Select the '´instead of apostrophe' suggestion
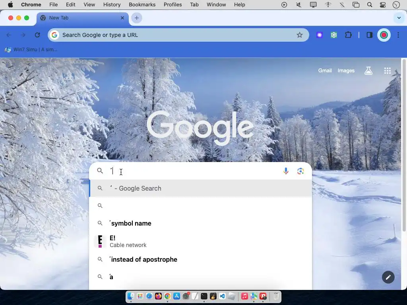Image resolution: width=407 pixels, height=305 pixels. (x=200, y=259)
